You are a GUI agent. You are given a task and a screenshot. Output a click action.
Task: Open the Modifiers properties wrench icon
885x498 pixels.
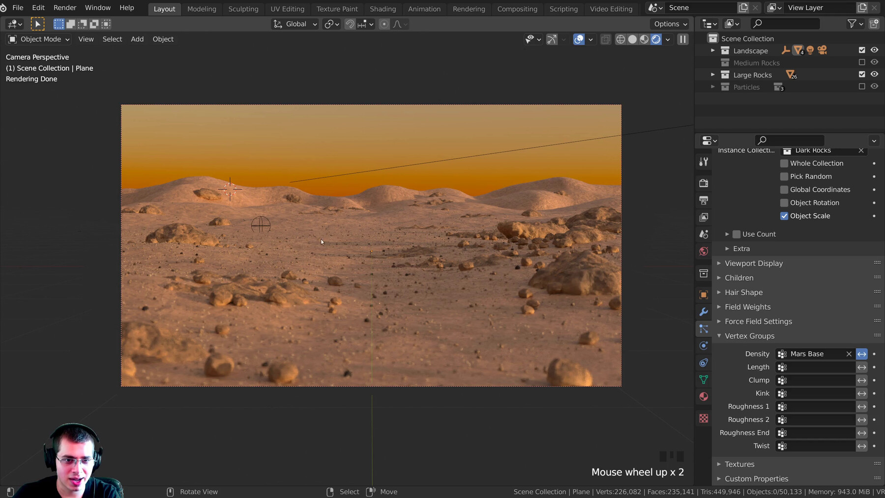click(x=704, y=312)
